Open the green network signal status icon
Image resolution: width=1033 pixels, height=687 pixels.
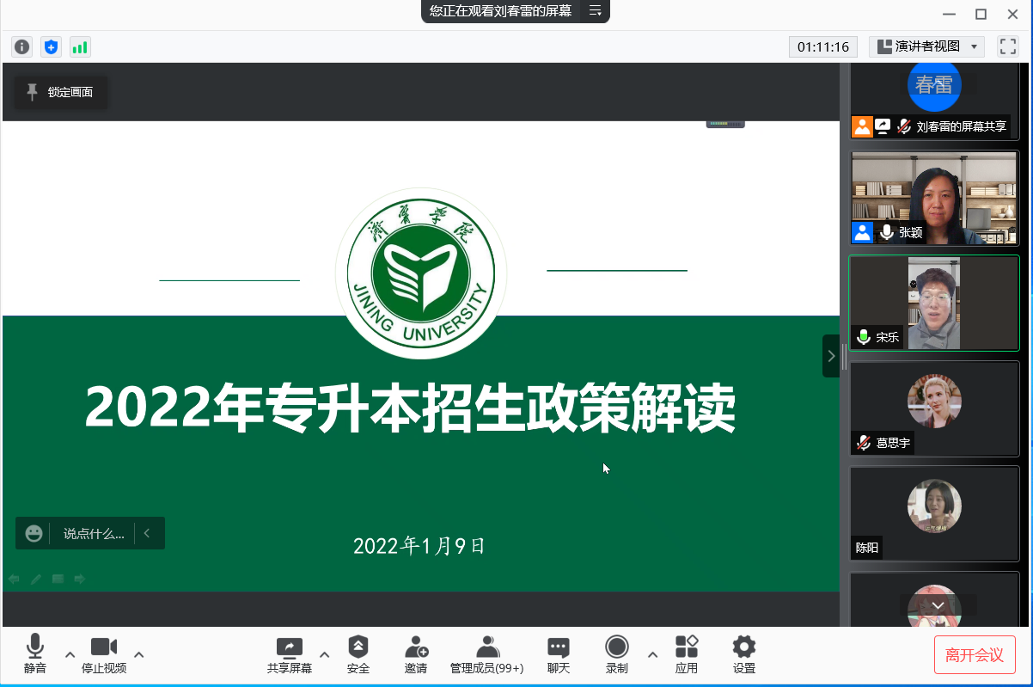pyautogui.click(x=80, y=47)
